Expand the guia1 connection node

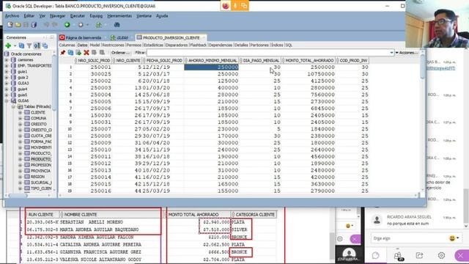(7, 72)
